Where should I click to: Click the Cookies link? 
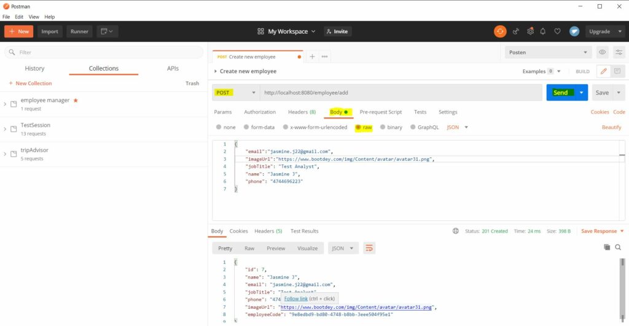pyautogui.click(x=600, y=112)
